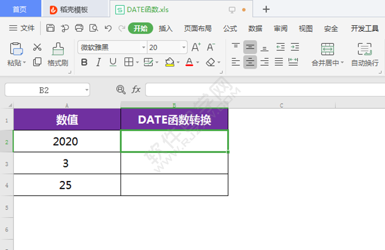The height and width of the screenshot is (250, 385).
Task: Click the Save icon in quick toolbar
Action: pos(50,28)
